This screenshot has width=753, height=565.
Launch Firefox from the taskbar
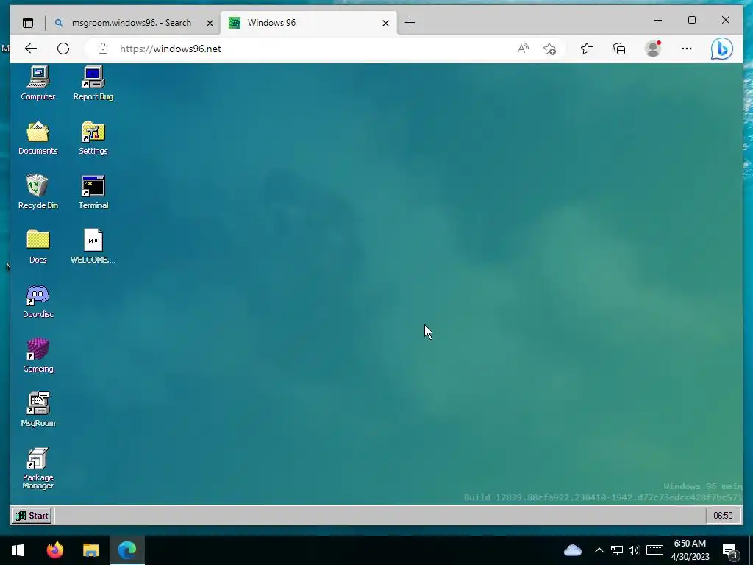pos(54,550)
